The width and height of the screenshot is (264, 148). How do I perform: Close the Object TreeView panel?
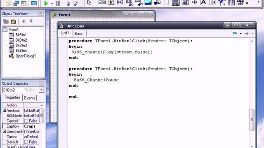40,14
